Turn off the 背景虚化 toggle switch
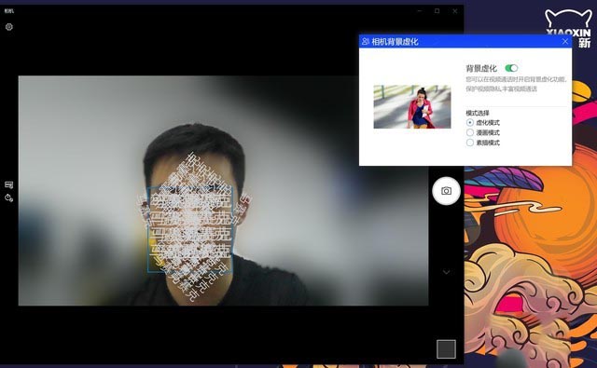 [511, 68]
